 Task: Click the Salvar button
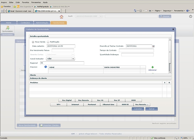click(x=152, y=109)
